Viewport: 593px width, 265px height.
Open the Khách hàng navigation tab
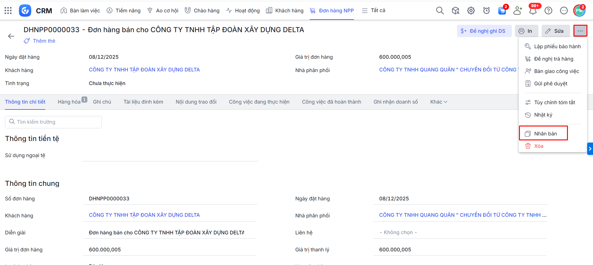coord(285,11)
